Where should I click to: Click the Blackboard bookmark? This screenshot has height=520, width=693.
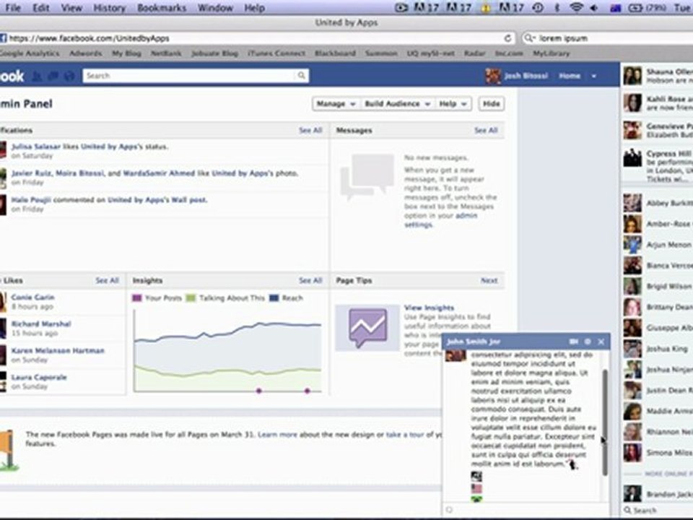(335, 53)
